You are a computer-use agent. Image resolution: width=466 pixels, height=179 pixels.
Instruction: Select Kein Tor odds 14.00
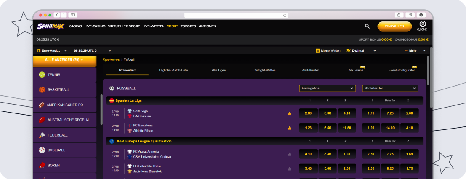click(x=390, y=128)
